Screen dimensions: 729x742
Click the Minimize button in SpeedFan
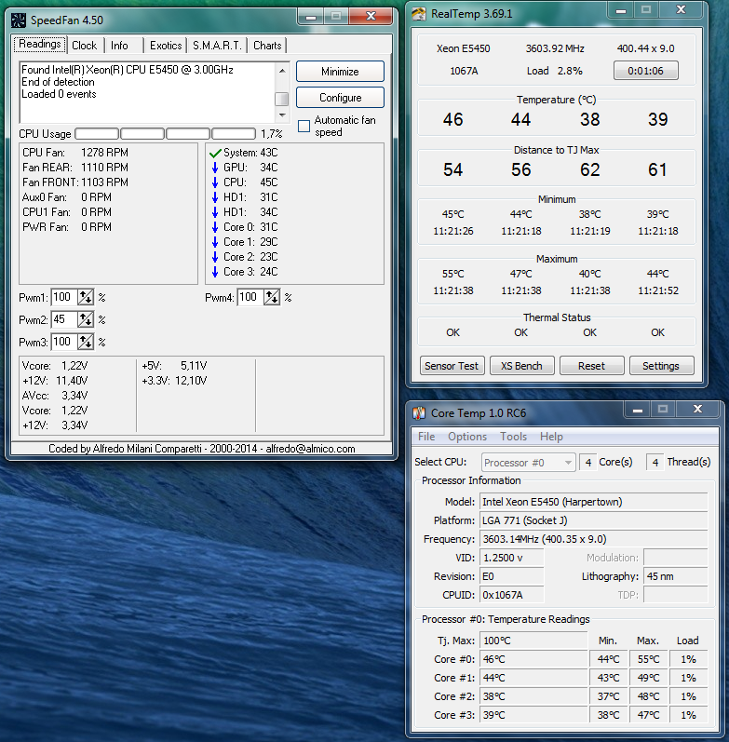click(x=340, y=72)
